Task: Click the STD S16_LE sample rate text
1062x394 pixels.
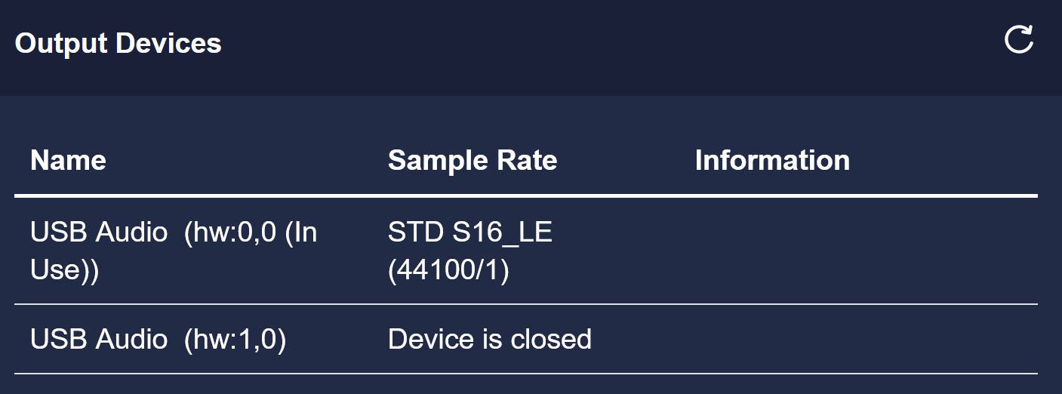Action: pos(469,232)
